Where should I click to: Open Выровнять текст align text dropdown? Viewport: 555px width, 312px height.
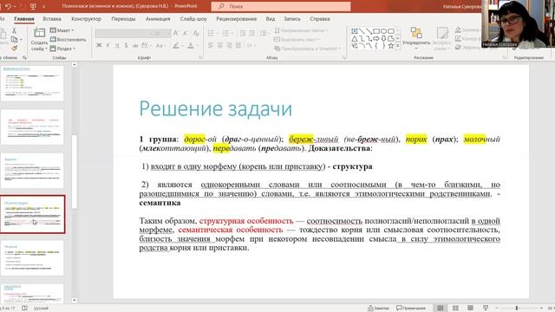click(297, 39)
